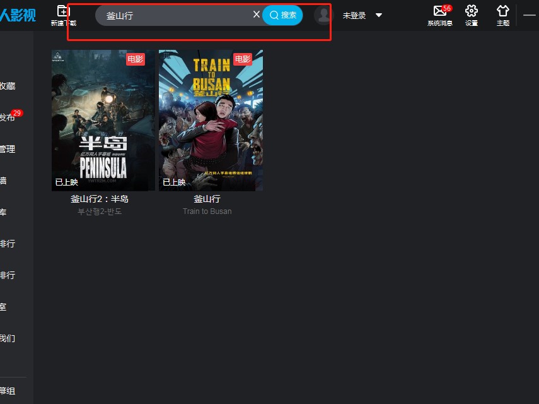Open the 我们 sidebar item
The height and width of the screenshot is (404, 539).
coord(8,338)
